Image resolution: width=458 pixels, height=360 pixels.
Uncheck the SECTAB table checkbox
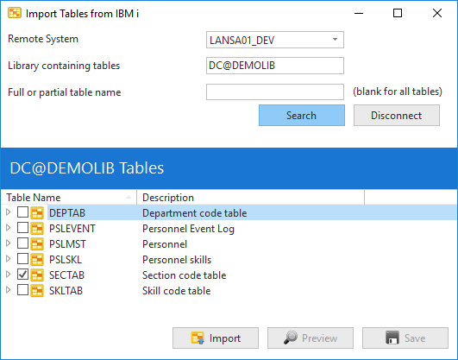point(22,275)
